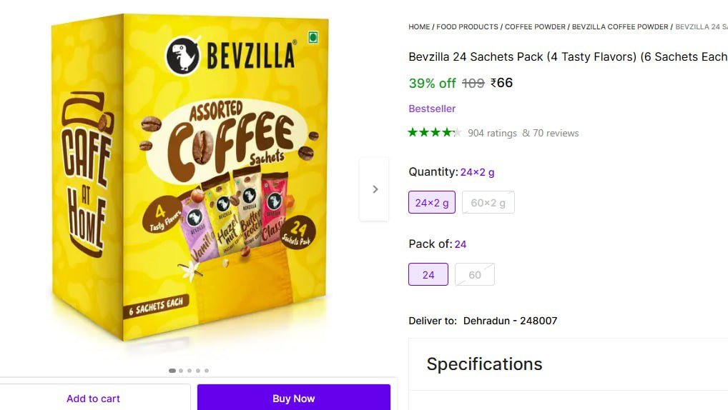Select 60×2 g quantity option

(x=488, y=203)
